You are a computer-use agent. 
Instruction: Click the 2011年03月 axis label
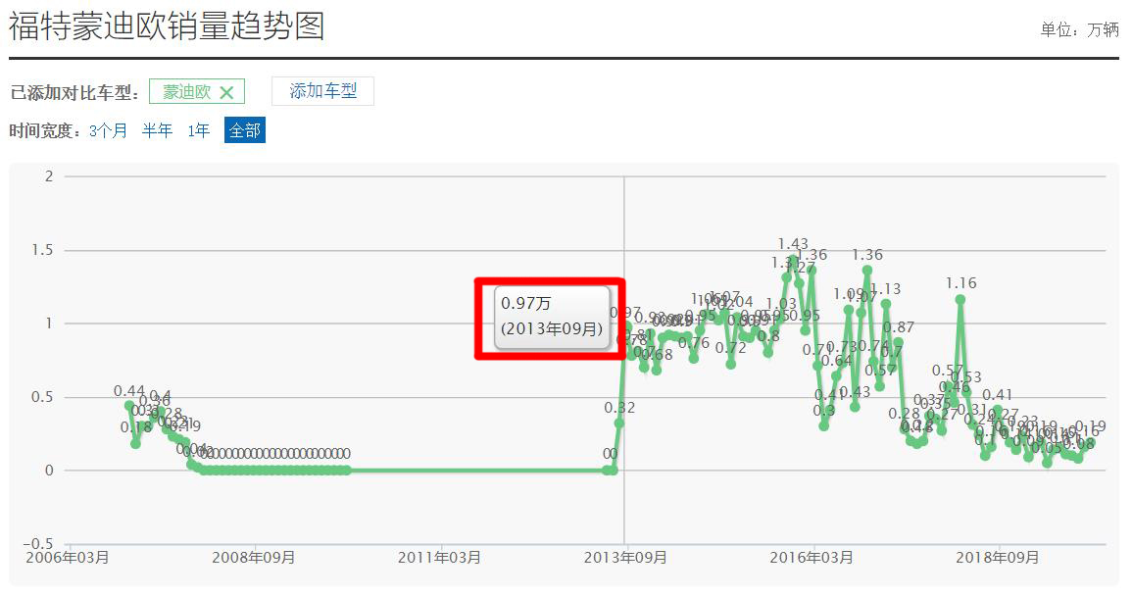click(x=439, y=557)
